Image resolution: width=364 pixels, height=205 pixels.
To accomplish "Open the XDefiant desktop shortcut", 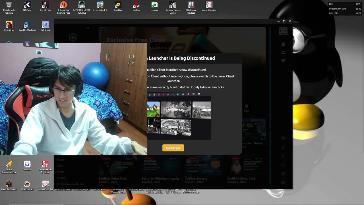I will coord(27,7).
